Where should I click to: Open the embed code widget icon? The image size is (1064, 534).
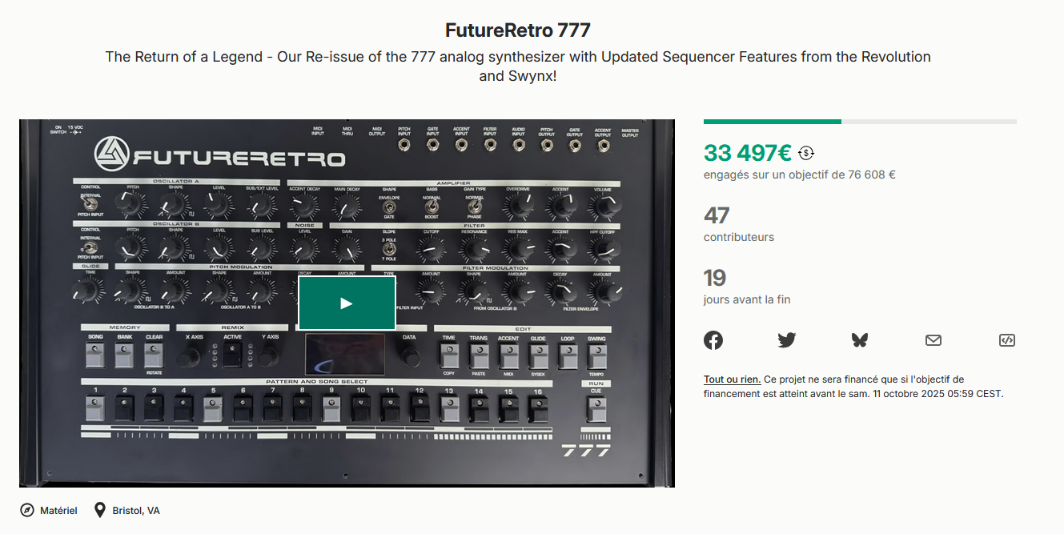click(x=1006, y=340)
